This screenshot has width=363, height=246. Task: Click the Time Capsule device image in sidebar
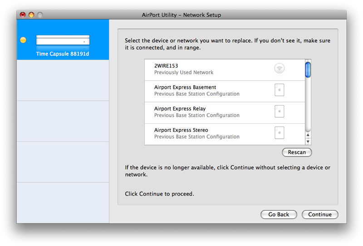[x=63, y=42]
